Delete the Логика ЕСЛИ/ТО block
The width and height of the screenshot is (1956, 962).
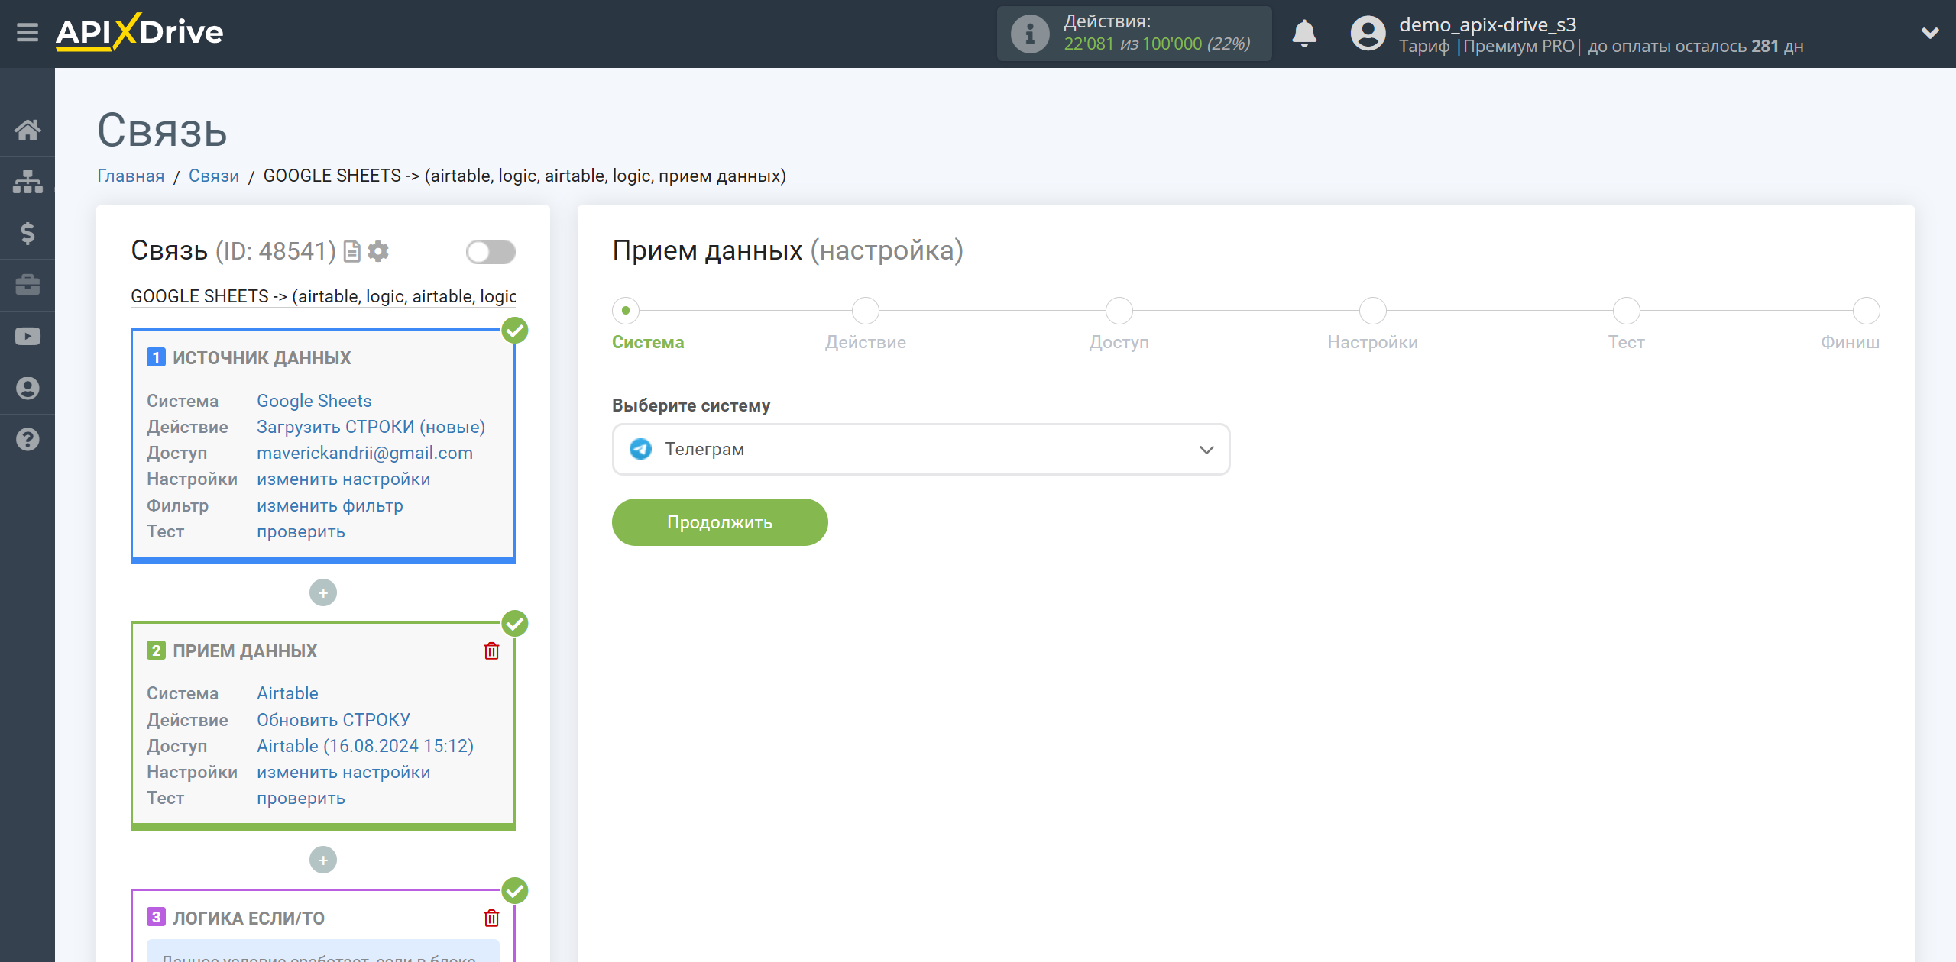click(x=491, y=918)
